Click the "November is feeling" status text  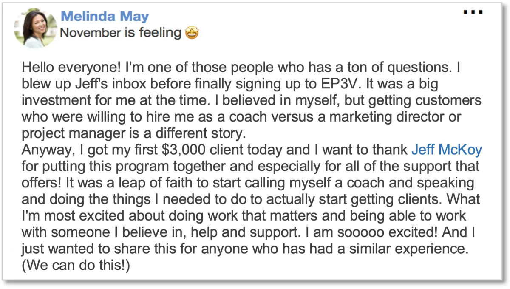121,33
